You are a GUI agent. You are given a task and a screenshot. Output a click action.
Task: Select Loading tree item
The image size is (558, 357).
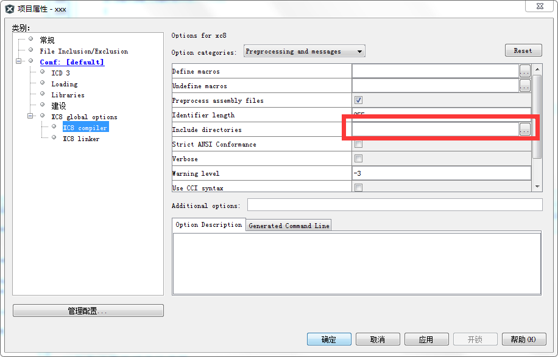click(x=65, y=84)
